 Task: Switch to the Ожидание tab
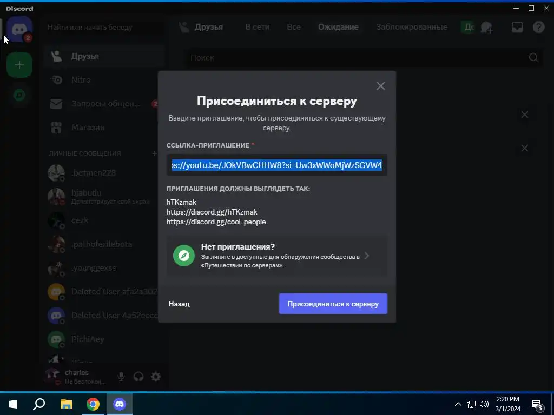point(338,27)
